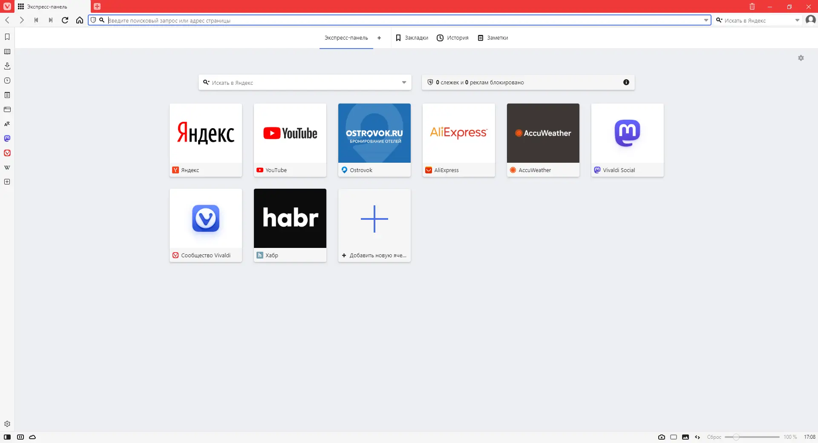This screenshot has width=818, height=443.
Task: Open the Vivaldi main menu
Action: pyautogui.click(x=7, y=6)
